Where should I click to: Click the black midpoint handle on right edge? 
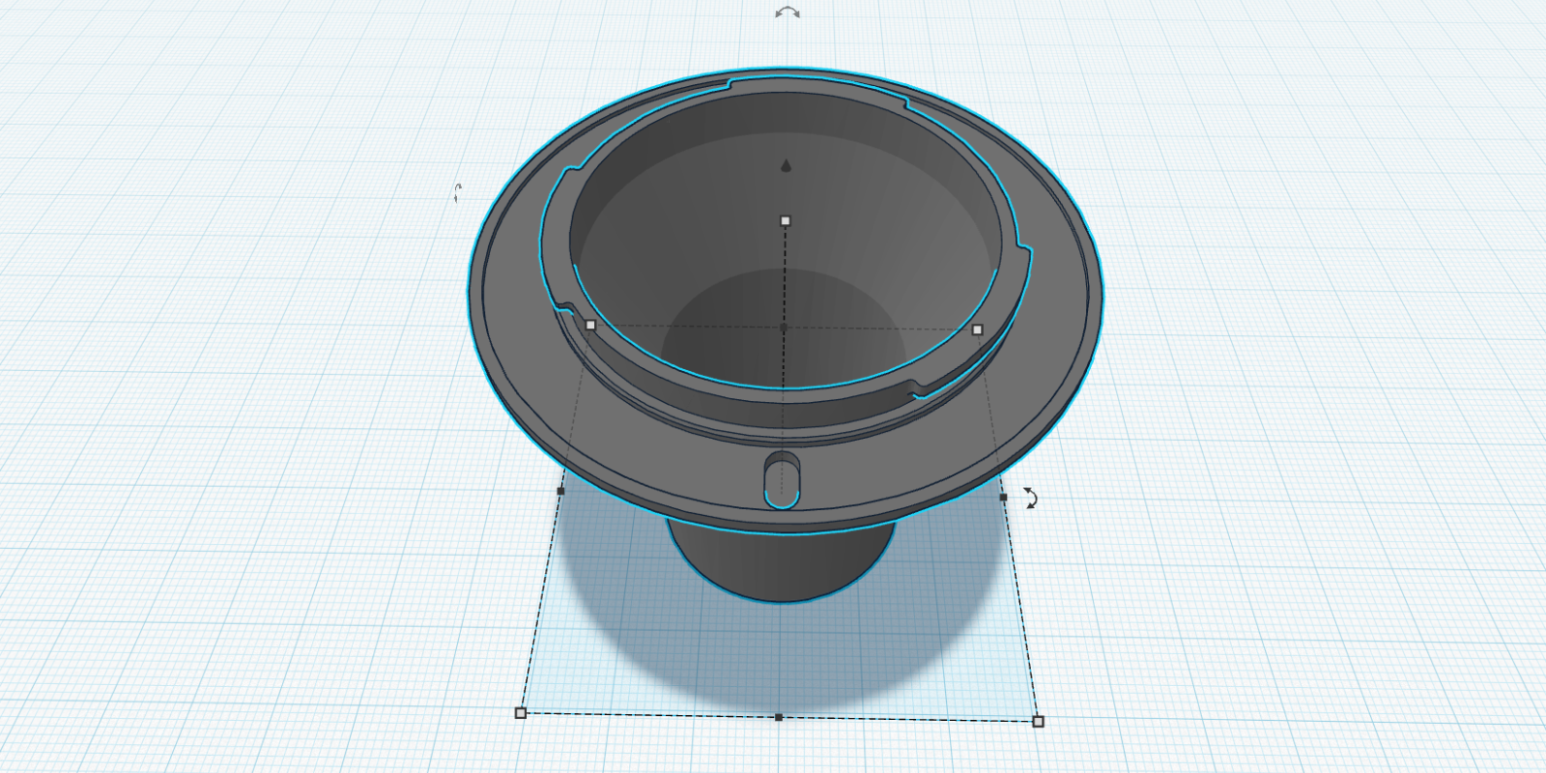tap(1003, 497)
